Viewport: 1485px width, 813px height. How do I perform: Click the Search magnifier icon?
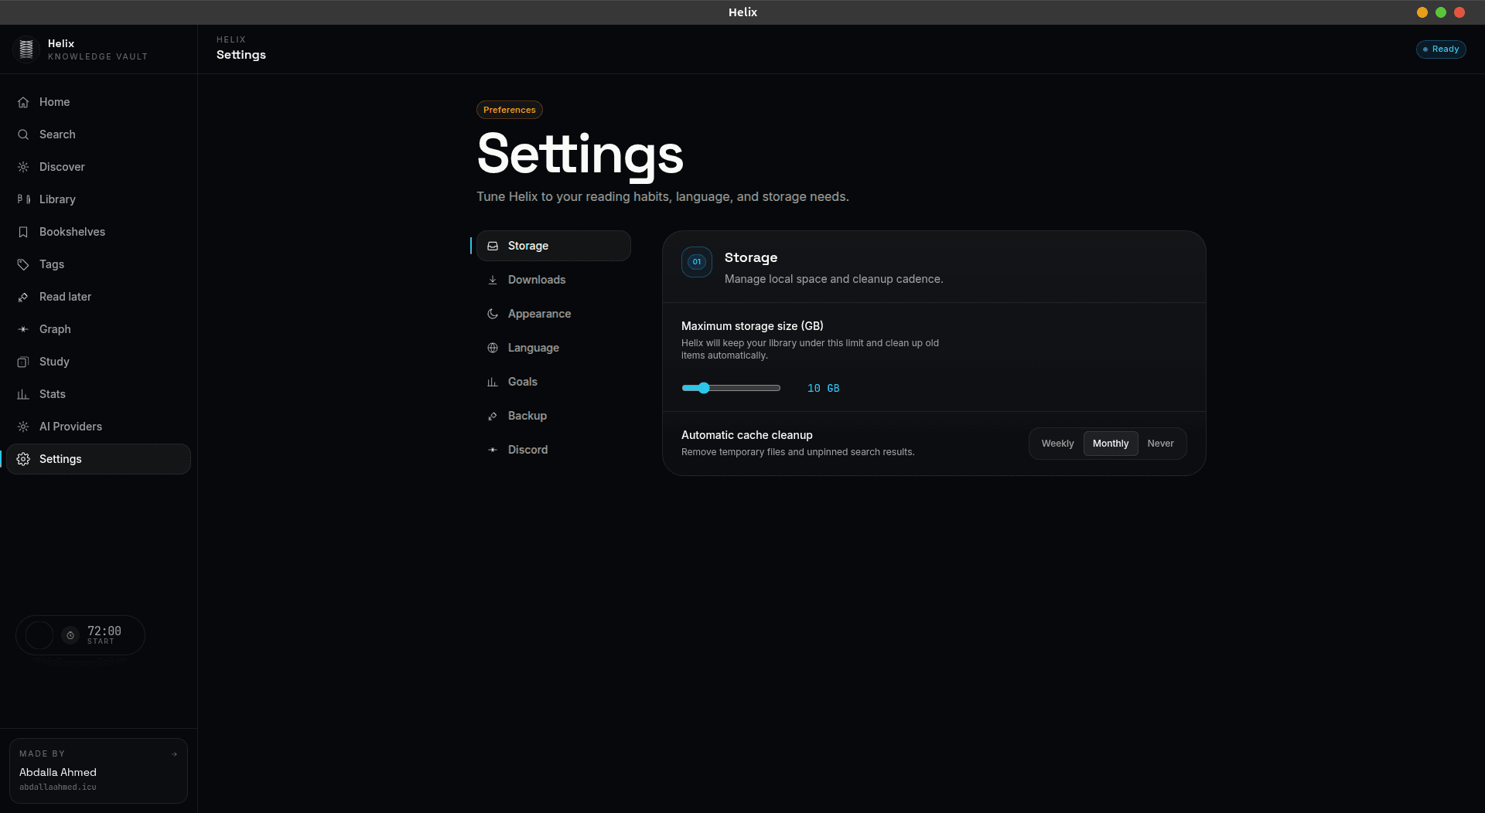pyautogui.click(x=23, y=134)
